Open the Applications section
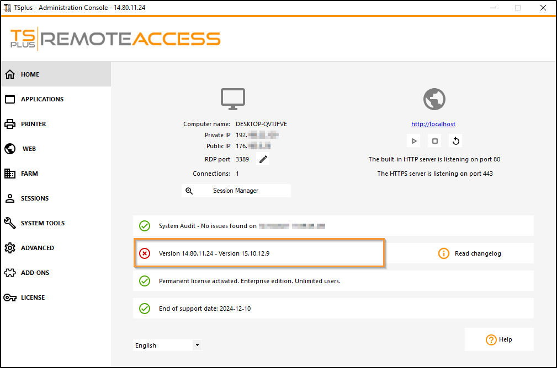Screen dimensions: 557x368 42,99
